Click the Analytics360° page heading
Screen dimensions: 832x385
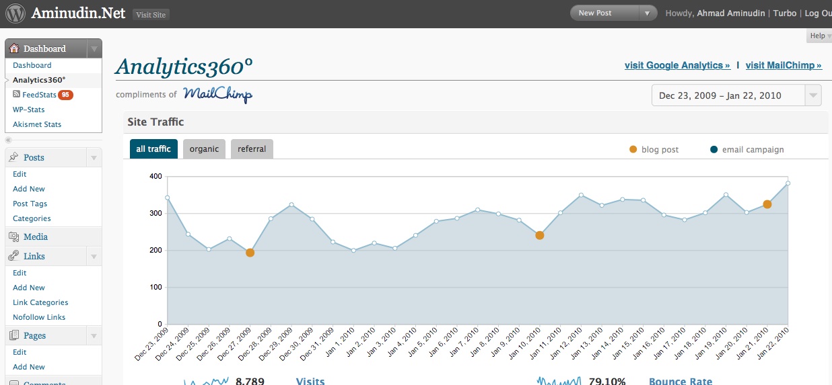coord(184,67)
